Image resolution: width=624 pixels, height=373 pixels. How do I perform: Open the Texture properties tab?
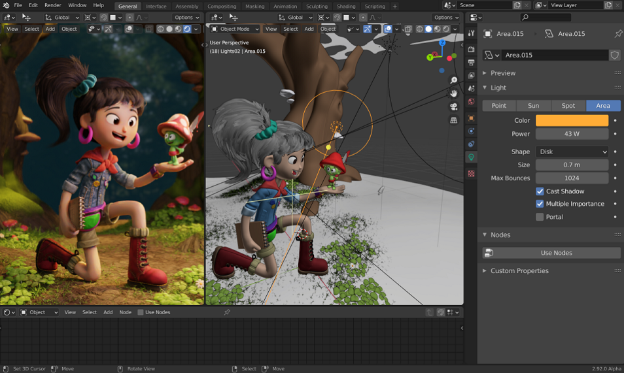click(471, 174)
